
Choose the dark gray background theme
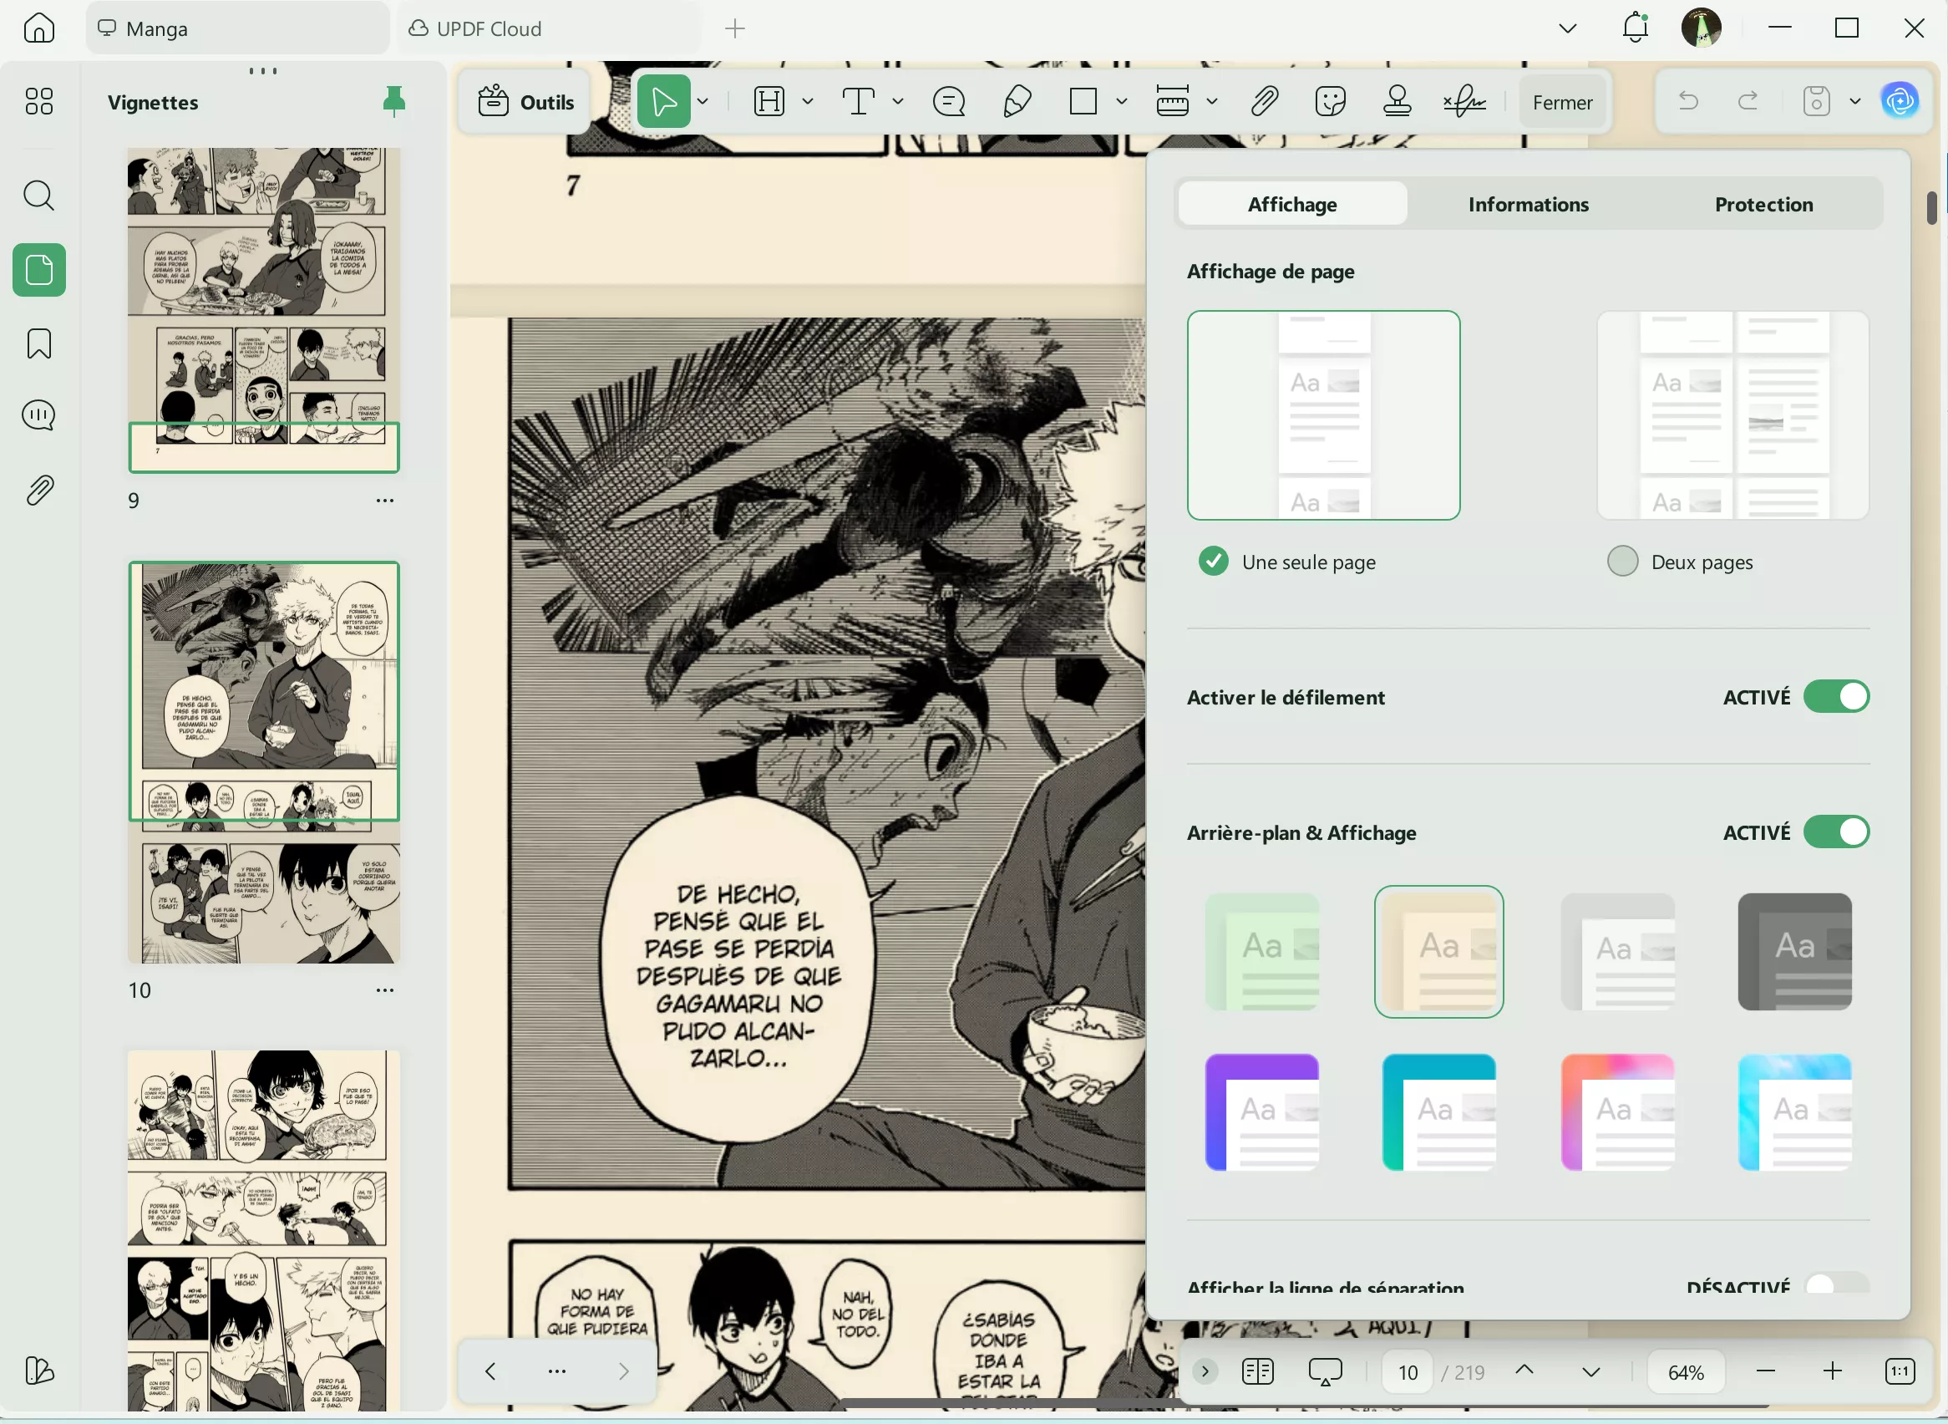pyautogui.click(x=1793, y=952)
